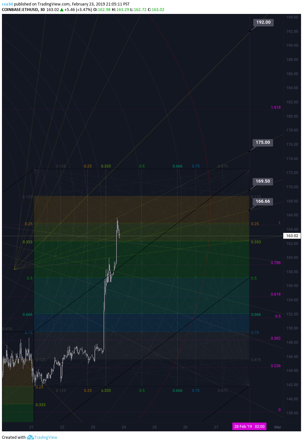303x443 pixels.
Task: Click the TradingView cloud logo icon
Action: tap(30, 437)
